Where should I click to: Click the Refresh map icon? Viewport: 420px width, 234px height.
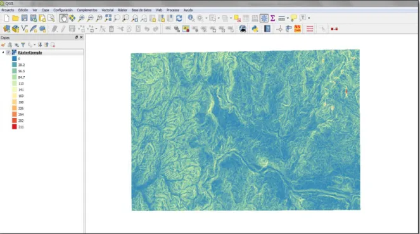click(x=179, y=18)
